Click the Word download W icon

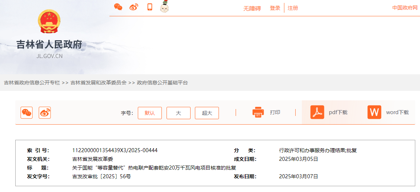pyautogui.click(x=375, y=112)
